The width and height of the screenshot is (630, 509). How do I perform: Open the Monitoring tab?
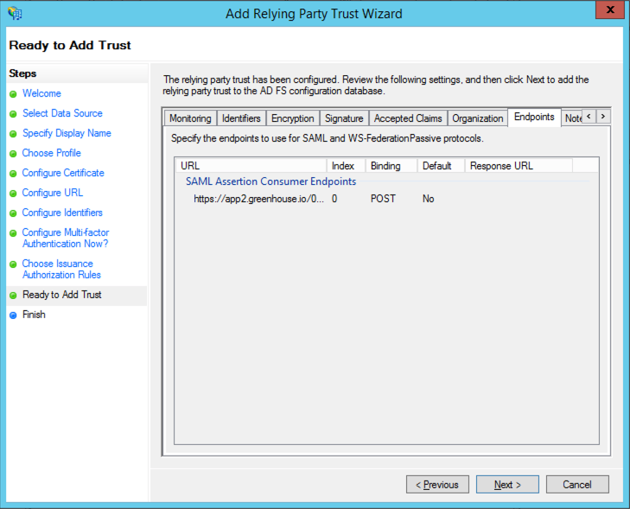click(x=189, y=118)
